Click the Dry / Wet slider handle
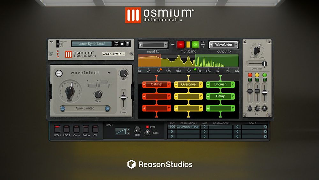 click(264, 64)
